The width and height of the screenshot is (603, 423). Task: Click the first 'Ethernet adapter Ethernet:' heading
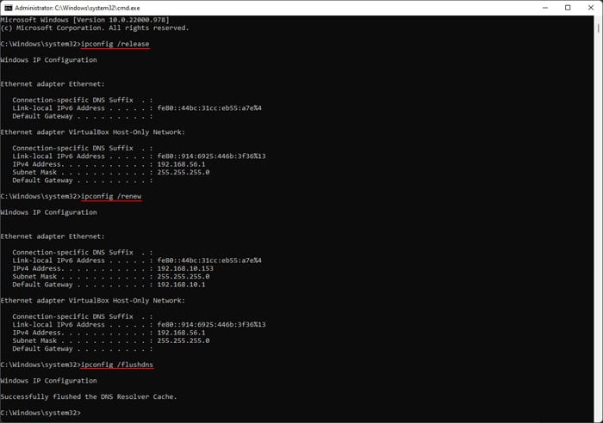53,84
